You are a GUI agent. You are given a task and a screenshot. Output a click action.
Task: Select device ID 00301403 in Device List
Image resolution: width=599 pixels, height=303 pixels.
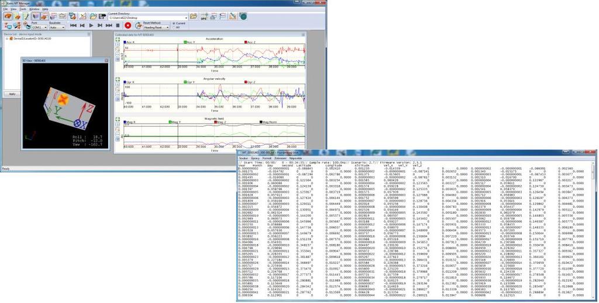click(33, 39)
